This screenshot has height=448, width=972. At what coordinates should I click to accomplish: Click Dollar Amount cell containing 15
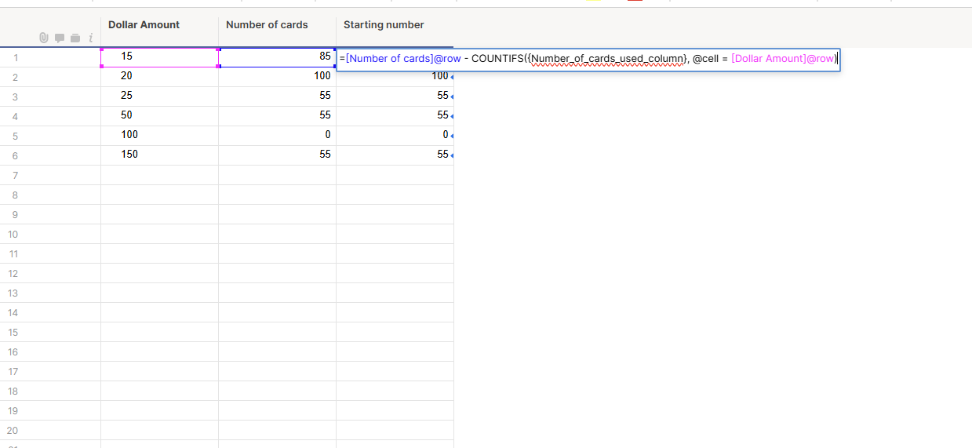159,57
